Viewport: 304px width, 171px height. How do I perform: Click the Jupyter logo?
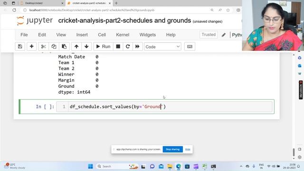tap(35, 20)
